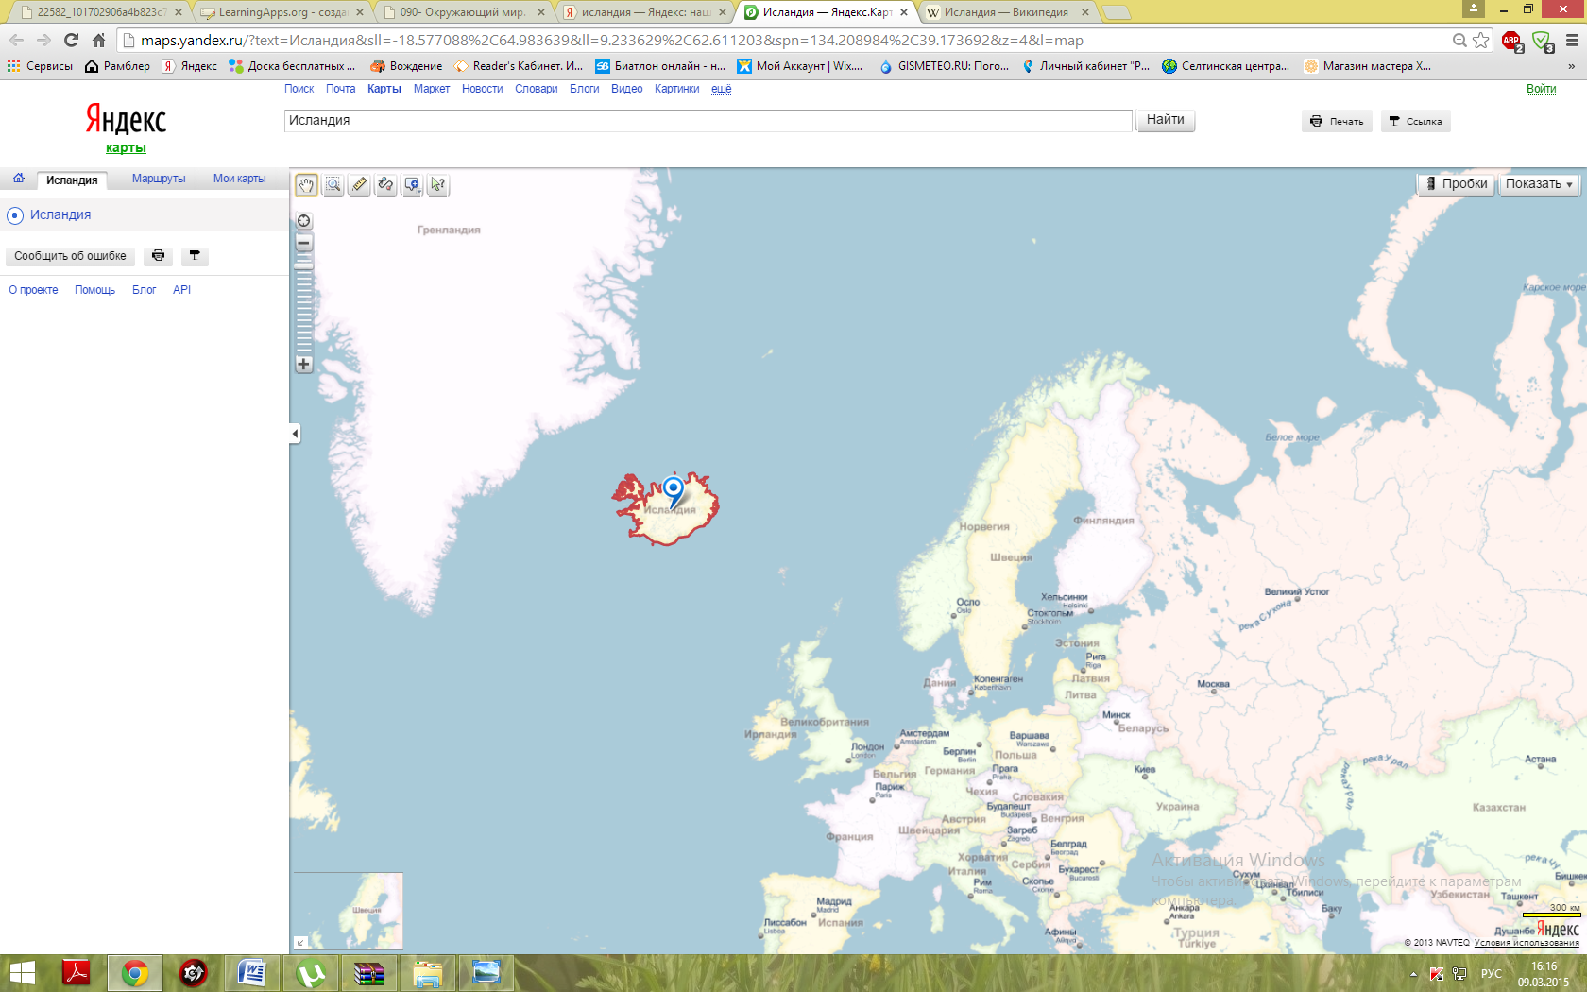1587x992 pixels.
Task: Open the GISMETEO.RU bookmark
Action: pyautogui.click(x=944, y=66)
